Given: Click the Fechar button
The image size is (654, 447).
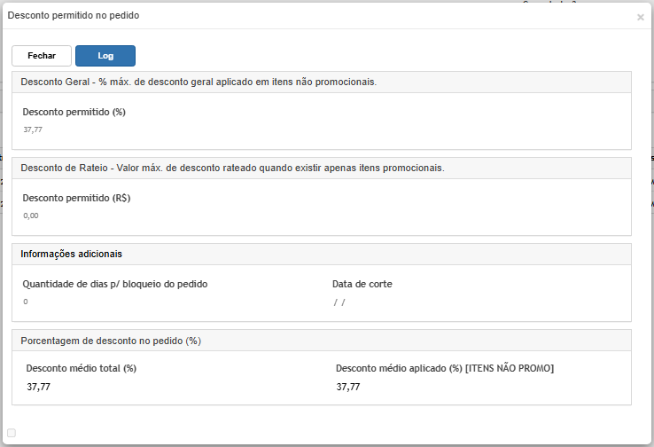Looking at the screenshot, I should coord(42,56).
